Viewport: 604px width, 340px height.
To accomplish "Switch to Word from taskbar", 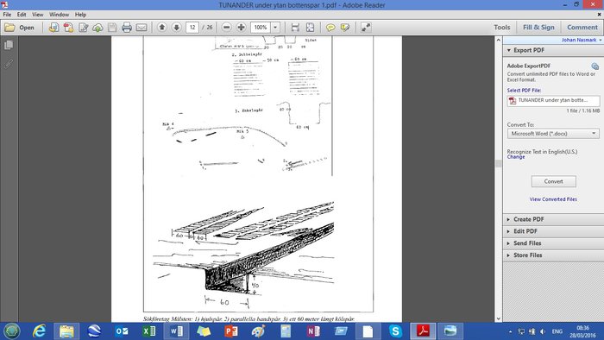I will pos(176,331).
